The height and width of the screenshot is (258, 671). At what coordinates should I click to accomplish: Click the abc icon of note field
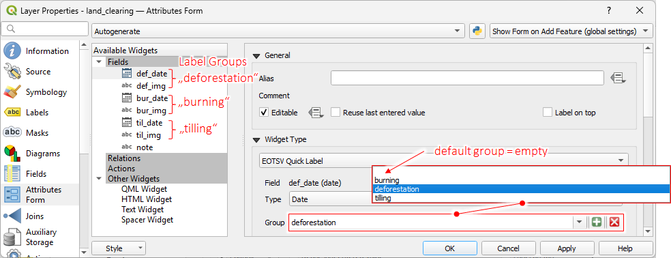click(127, 147)
